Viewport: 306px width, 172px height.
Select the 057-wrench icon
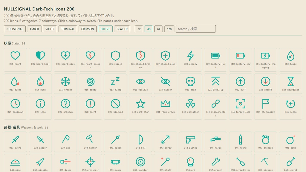point(215,162)
